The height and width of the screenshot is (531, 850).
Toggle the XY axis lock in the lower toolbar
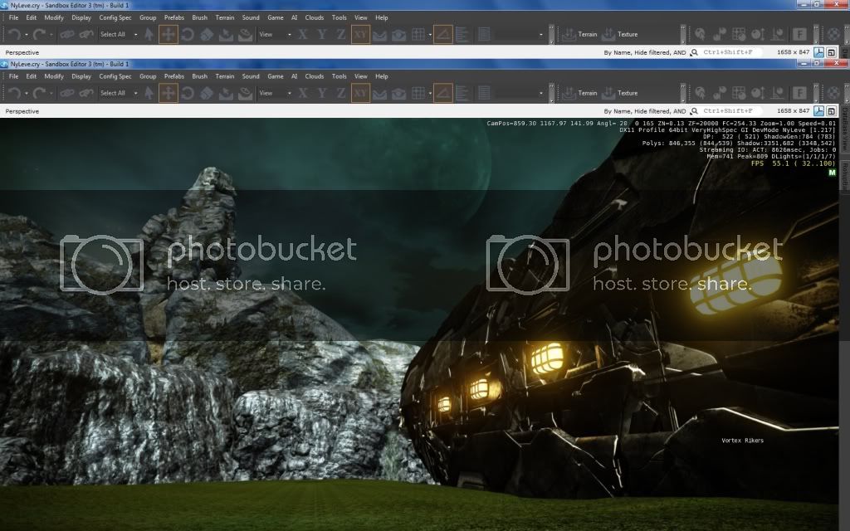tap(360, 93)
